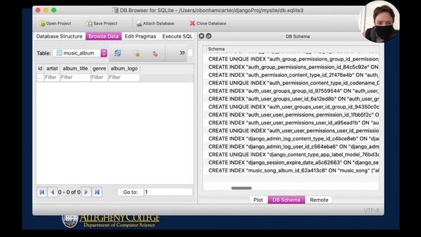Focus the album_logo Filter field

pyautogui.click(x=124, y=78)
